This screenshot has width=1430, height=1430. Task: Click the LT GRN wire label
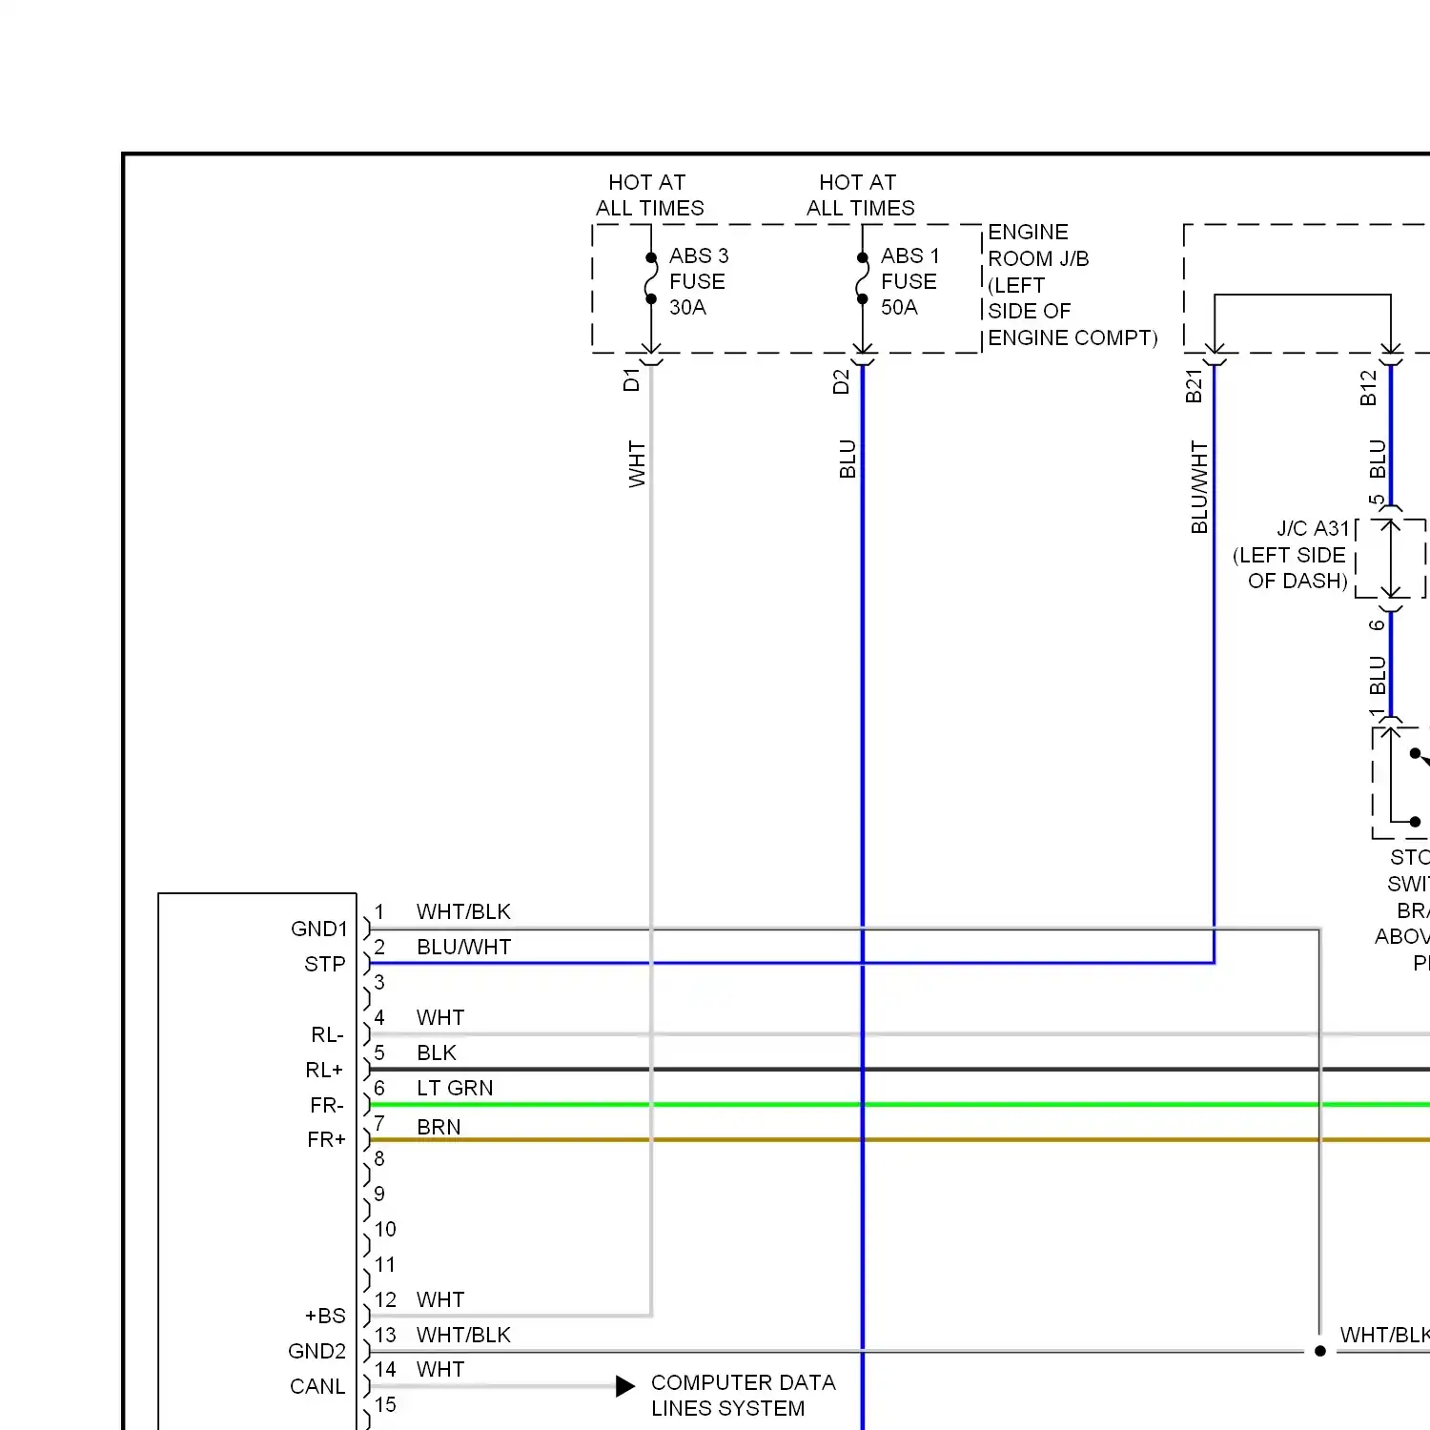point(455,1088)
